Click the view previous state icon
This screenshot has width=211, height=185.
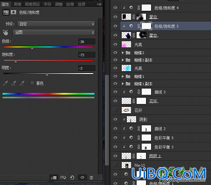(x=63, y=178)
